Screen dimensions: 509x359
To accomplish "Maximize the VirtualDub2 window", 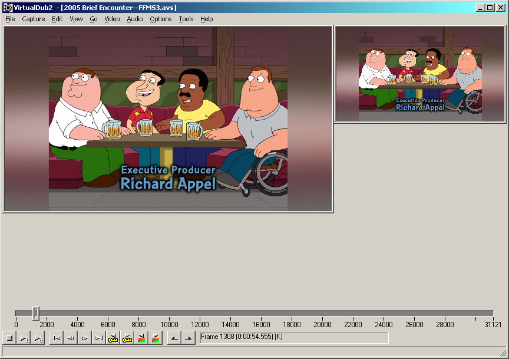I will coord(490,8).
